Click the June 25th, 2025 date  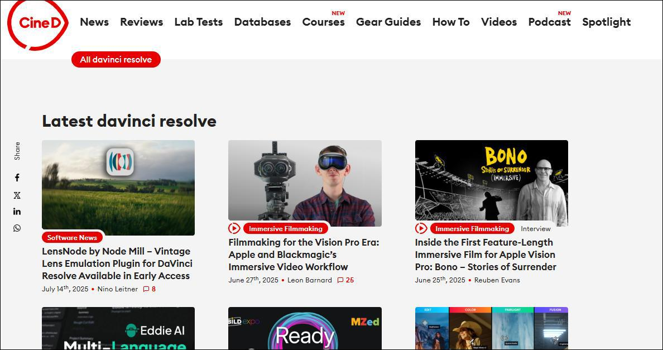(x=440, y=280)
